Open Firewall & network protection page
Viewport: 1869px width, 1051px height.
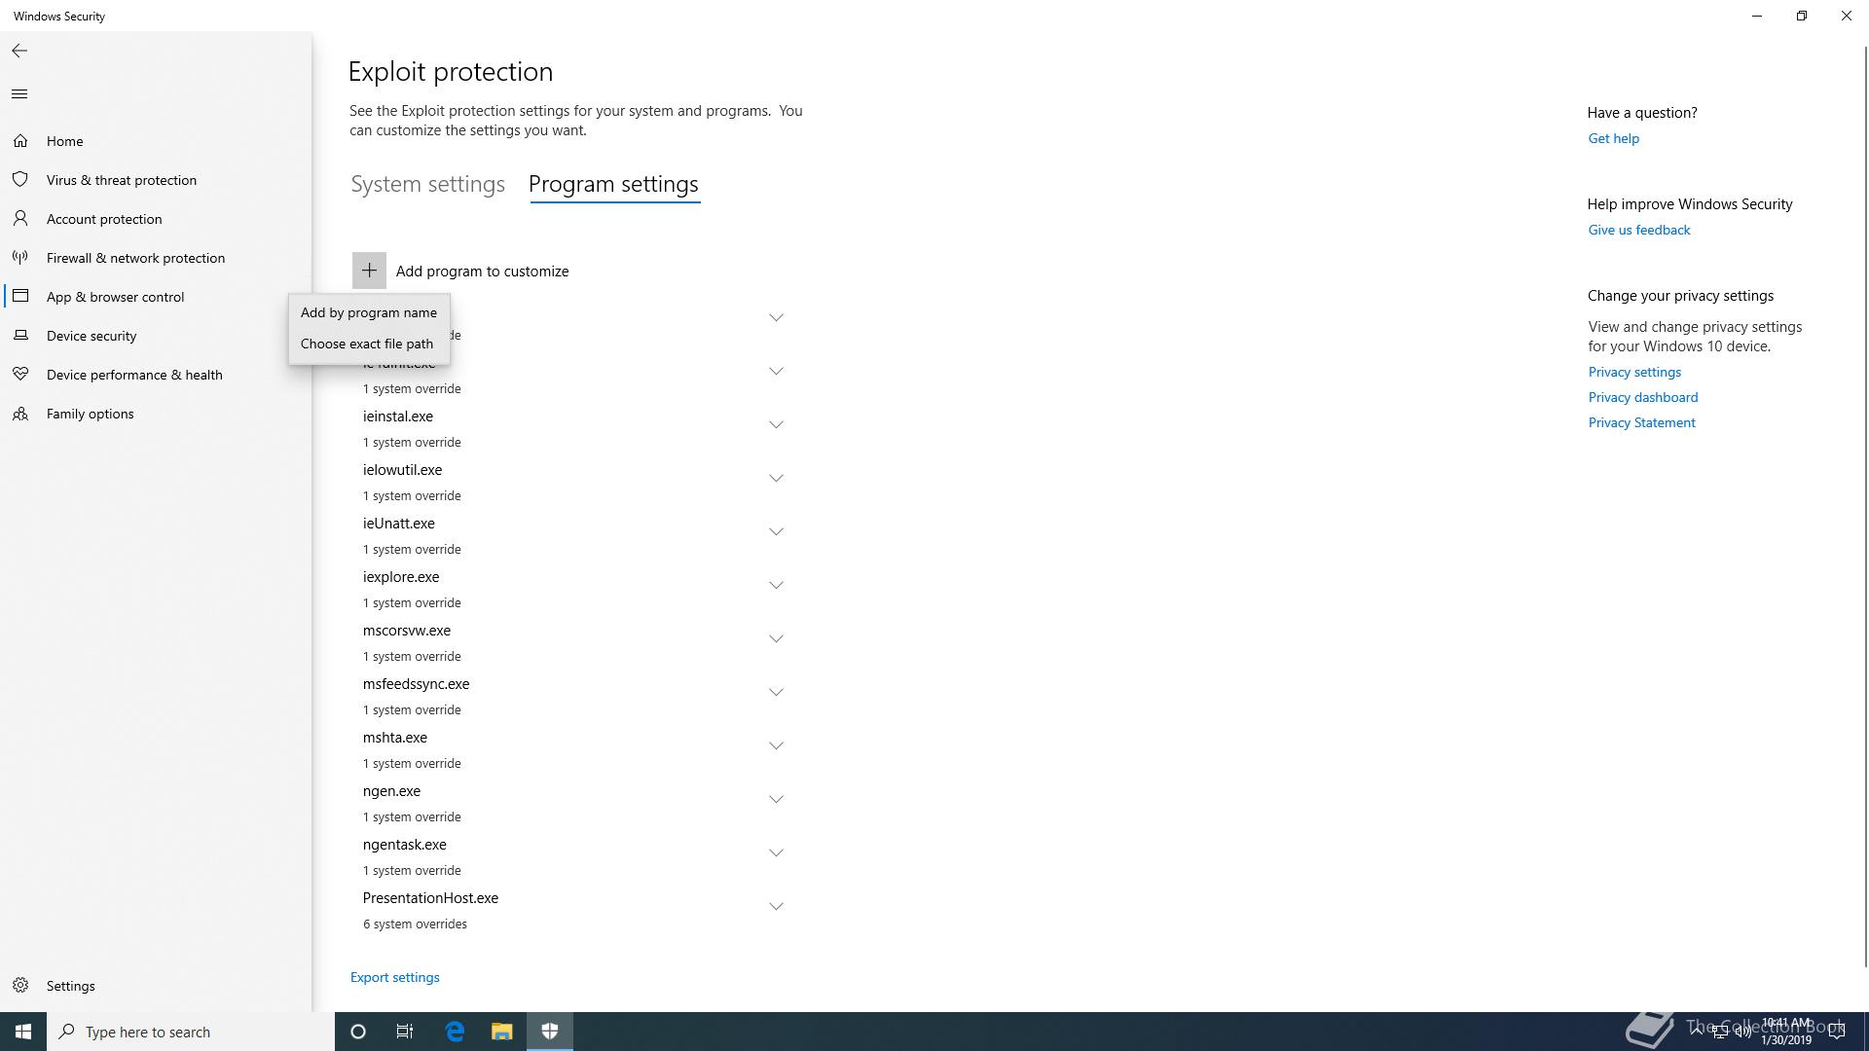click(x=135, y=258)
